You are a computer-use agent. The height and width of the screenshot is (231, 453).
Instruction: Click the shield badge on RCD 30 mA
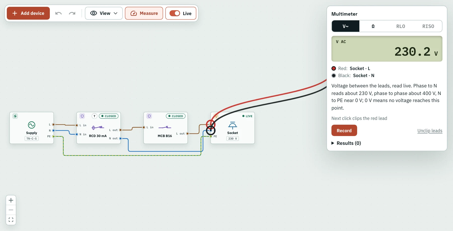[82, 116]
